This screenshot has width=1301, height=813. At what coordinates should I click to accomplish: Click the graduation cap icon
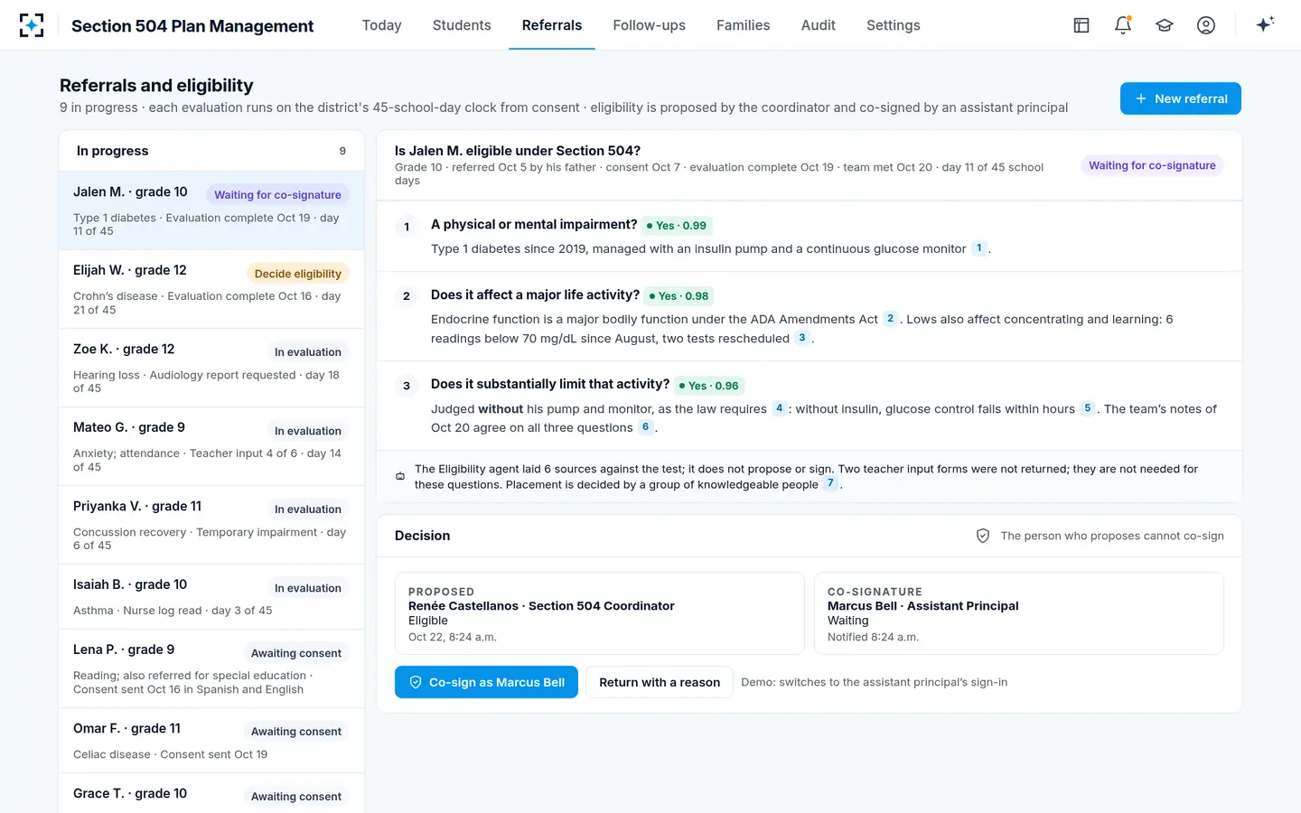coord(1165,25)
